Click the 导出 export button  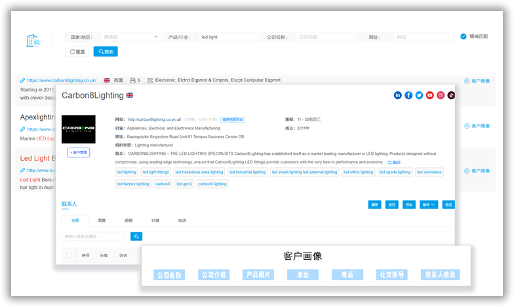click(x=409, y=205)
